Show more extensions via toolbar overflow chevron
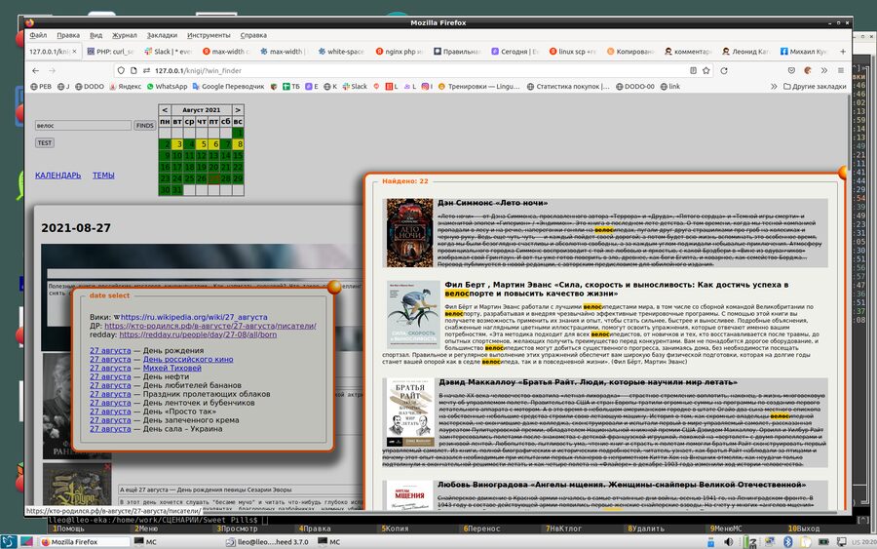This screenshot has height=549, width=877. tap(823, 70)
